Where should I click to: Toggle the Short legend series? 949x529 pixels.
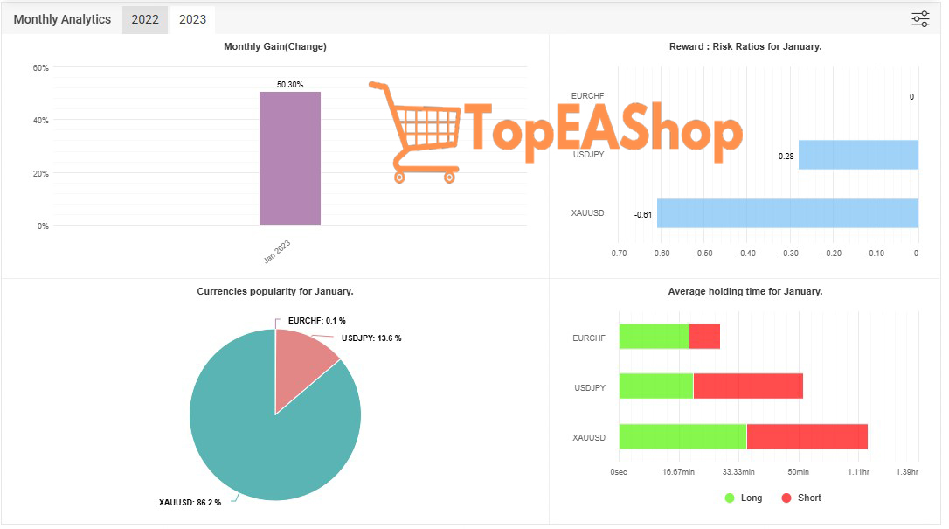click(x=800, y=498)
